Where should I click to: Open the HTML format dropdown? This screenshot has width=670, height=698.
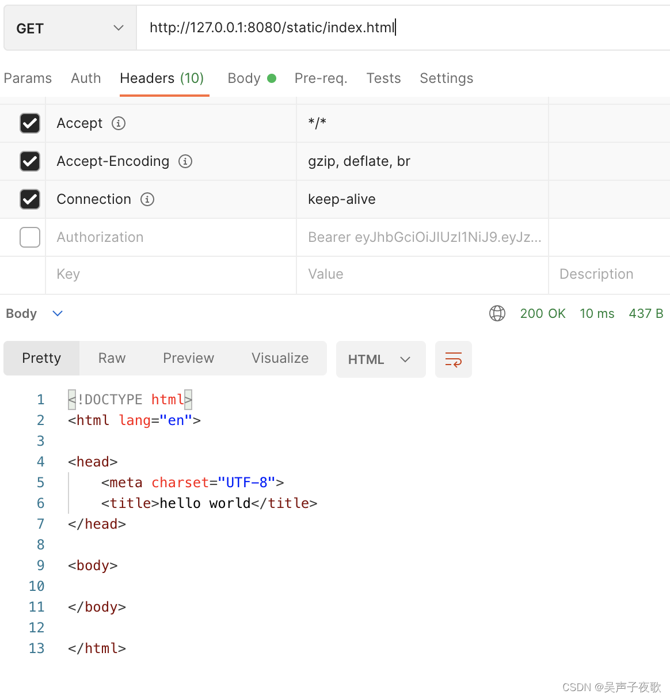pyautogui.click(x=381, y=359)
